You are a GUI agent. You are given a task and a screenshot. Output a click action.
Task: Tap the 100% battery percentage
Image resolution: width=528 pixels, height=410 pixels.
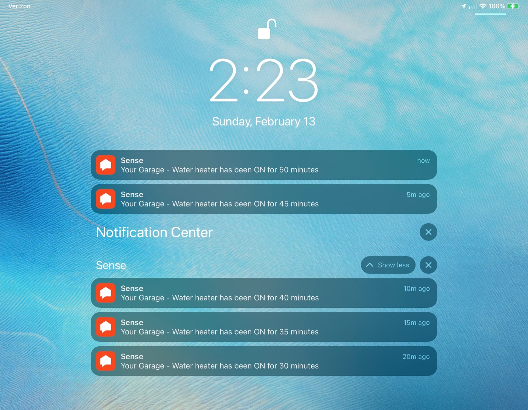pyautogui.click(x=497, y=6)
